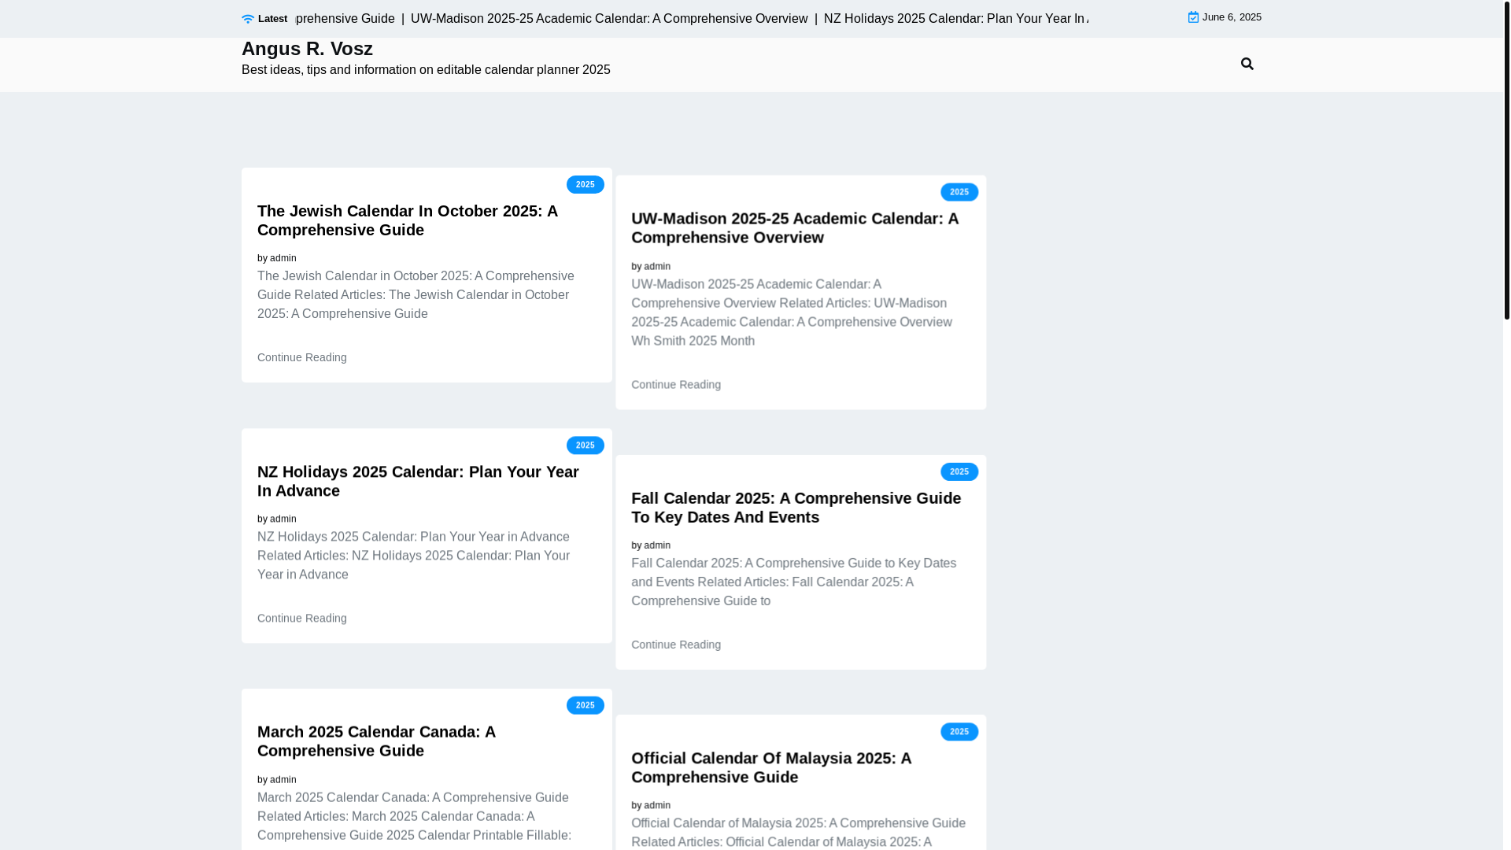Click the page vertical scrollbar thumb
1511x850 pixels.
(x=1506, y=160)
